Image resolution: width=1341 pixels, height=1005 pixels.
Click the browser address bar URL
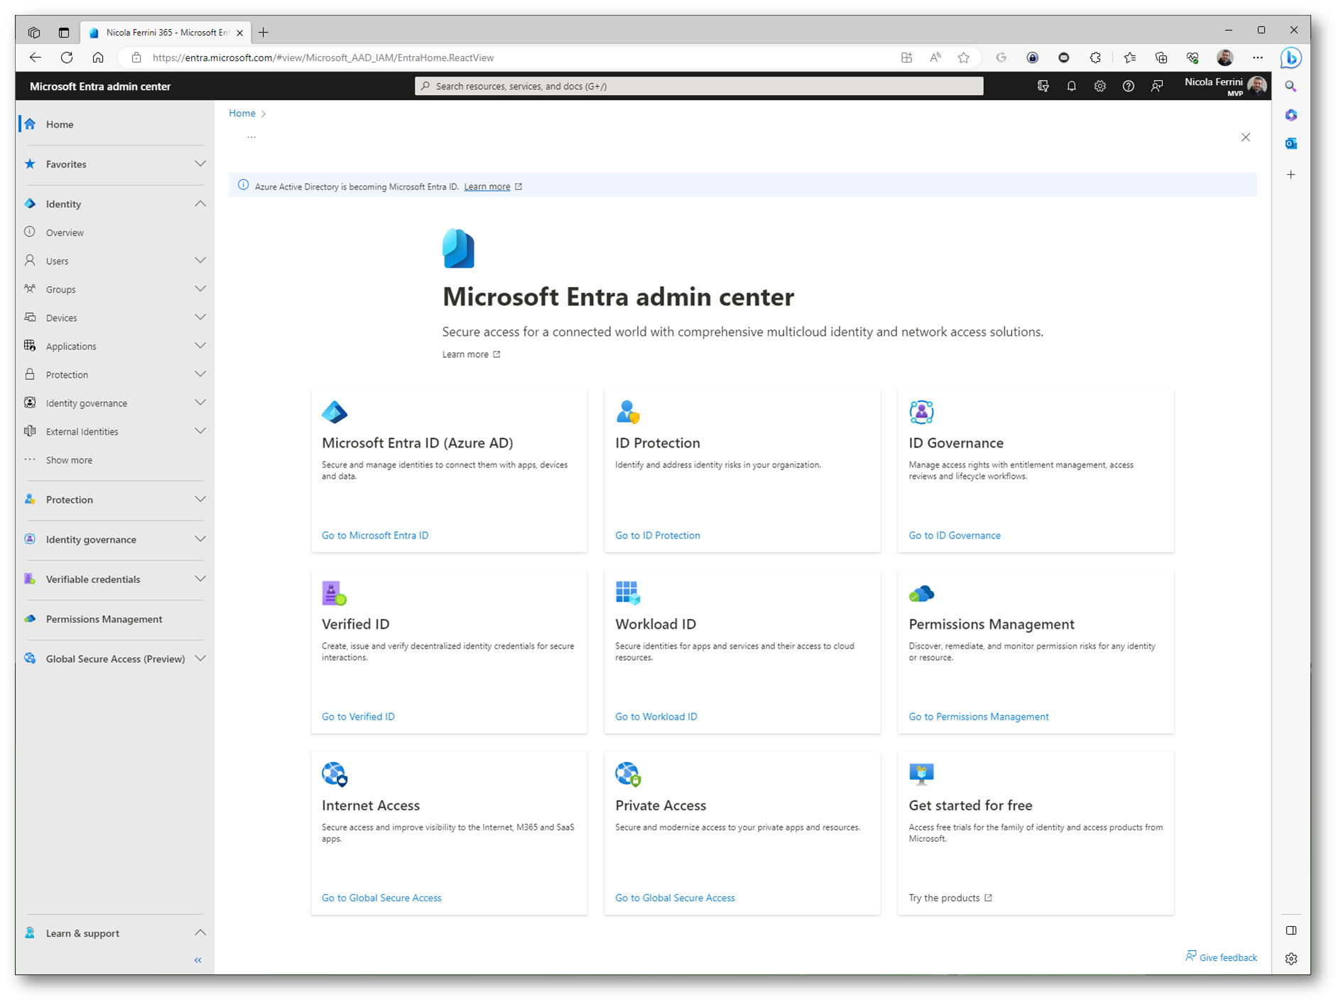(323, 58)
